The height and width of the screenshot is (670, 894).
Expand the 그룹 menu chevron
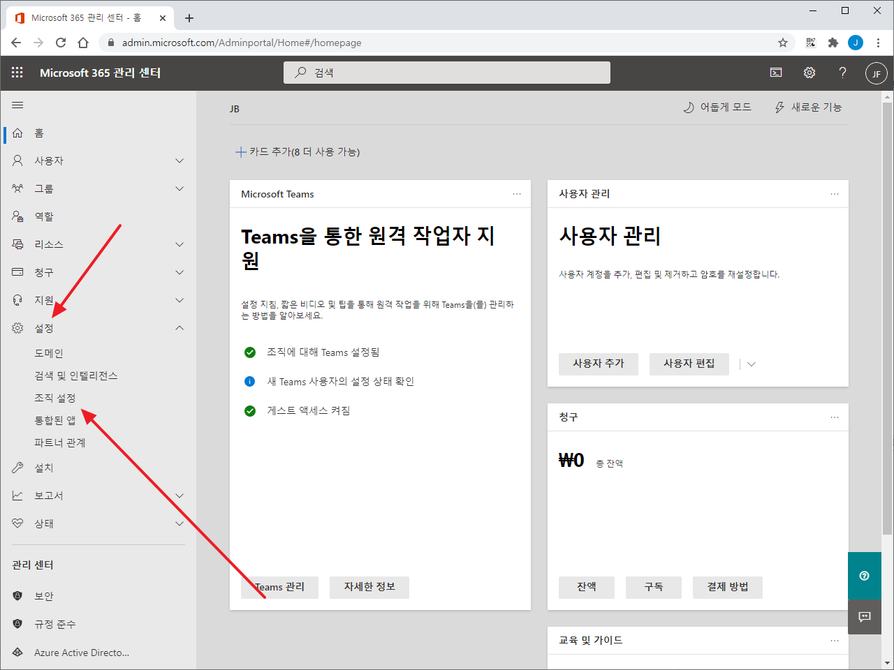179,188
